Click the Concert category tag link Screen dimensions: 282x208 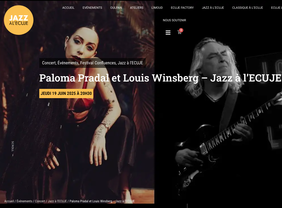[x=49, y=63]
